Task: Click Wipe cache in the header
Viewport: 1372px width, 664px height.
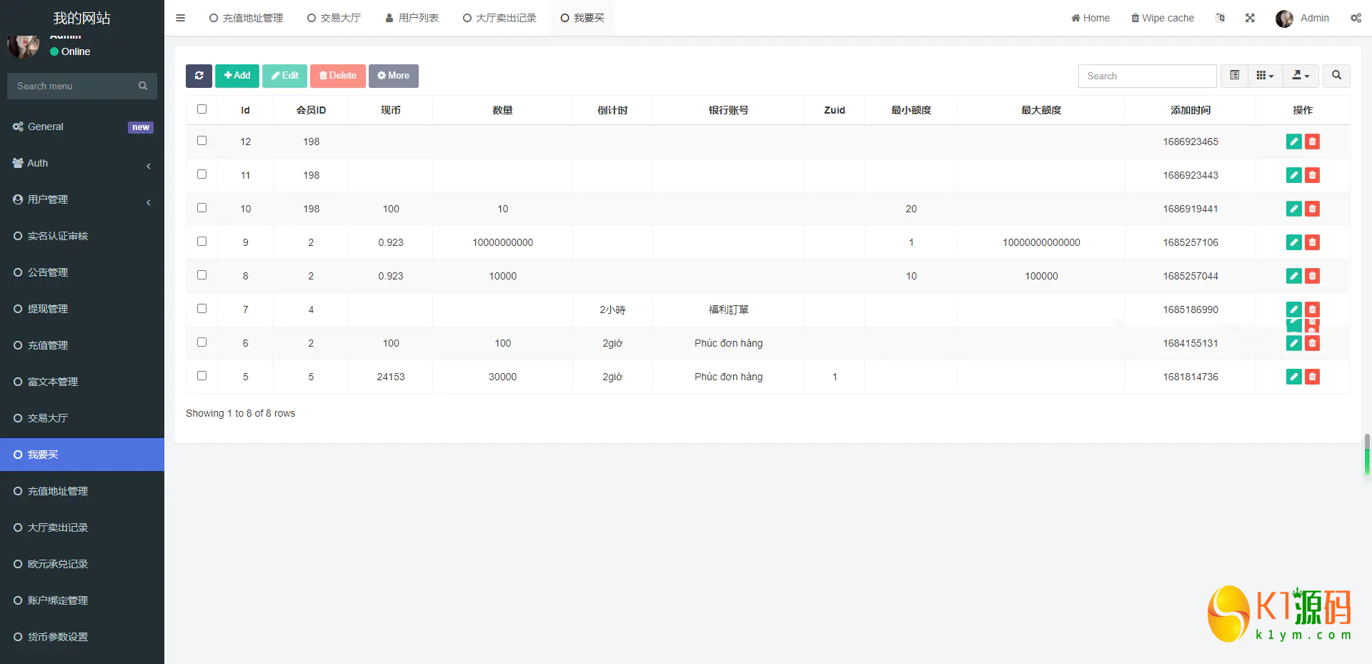Action: tap(1162, 18)
